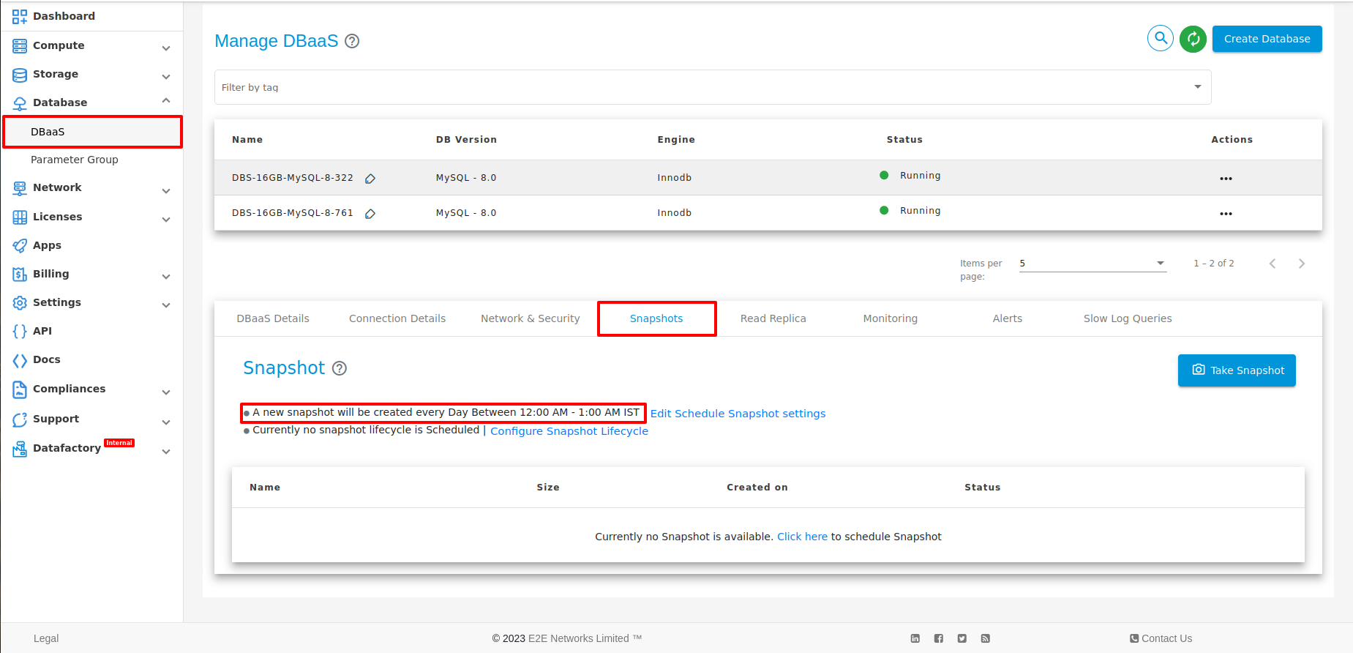Click the Compliances document icon
1353x653 pixels.
coord(20,389)
